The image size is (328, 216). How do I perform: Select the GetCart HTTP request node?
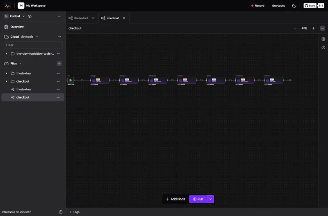click(216, 80)
